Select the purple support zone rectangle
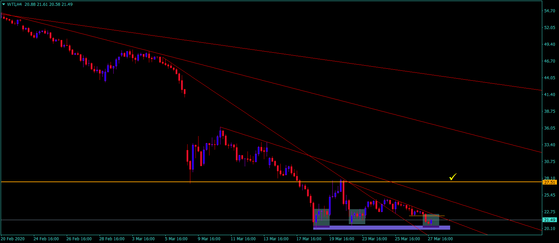Screen dimensions: 559x243 [x=382, y=227]
